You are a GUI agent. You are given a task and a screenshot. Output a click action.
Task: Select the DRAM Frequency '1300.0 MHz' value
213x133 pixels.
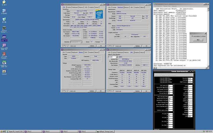(87, 65)
